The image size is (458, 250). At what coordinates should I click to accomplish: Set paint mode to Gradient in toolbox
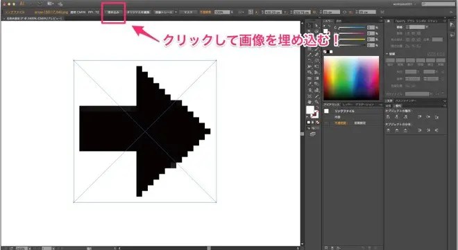(x=313, y=123)
